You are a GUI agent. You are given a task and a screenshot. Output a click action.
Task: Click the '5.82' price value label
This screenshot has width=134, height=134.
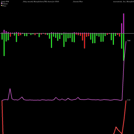coord(129,100)
